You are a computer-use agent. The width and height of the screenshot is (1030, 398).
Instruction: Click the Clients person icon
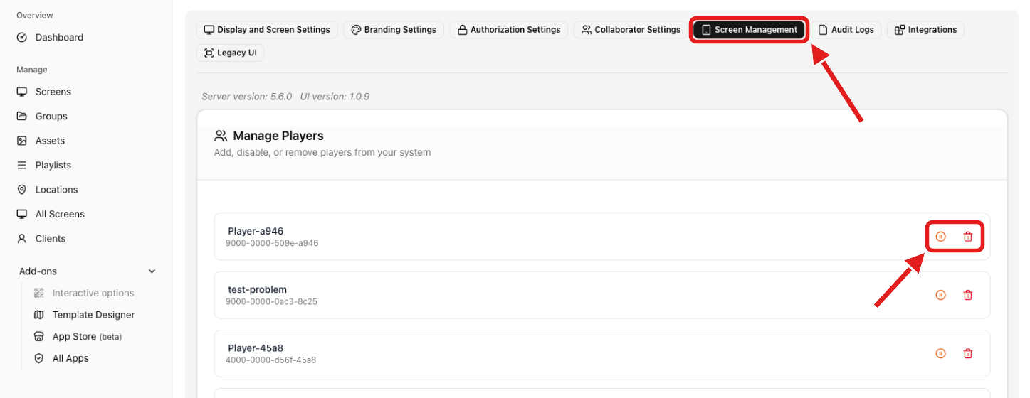(22, 239)
